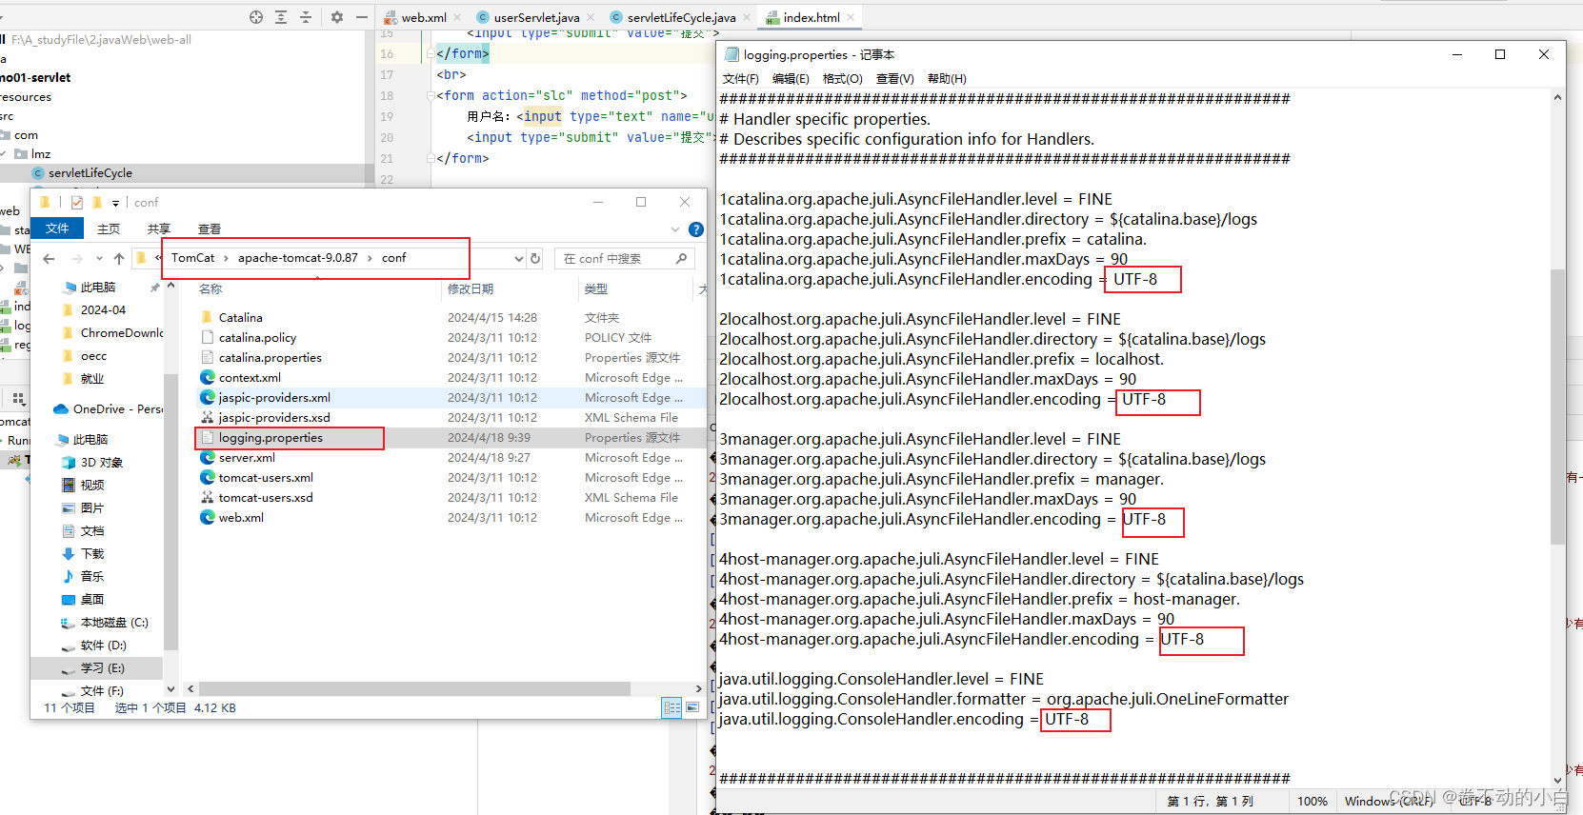Open the recent locations dropdown beside forward arrow
1583x815 pixels.
point(99,258)
